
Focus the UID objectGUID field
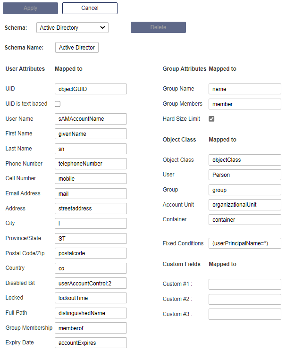click(91, 89)
